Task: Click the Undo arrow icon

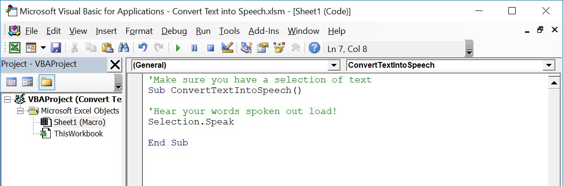Action: click(143, 48)
